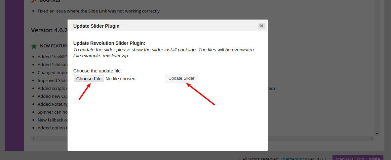Click the 'Changed impor' list item
391x160 pixels.
(x=53, y=72)
